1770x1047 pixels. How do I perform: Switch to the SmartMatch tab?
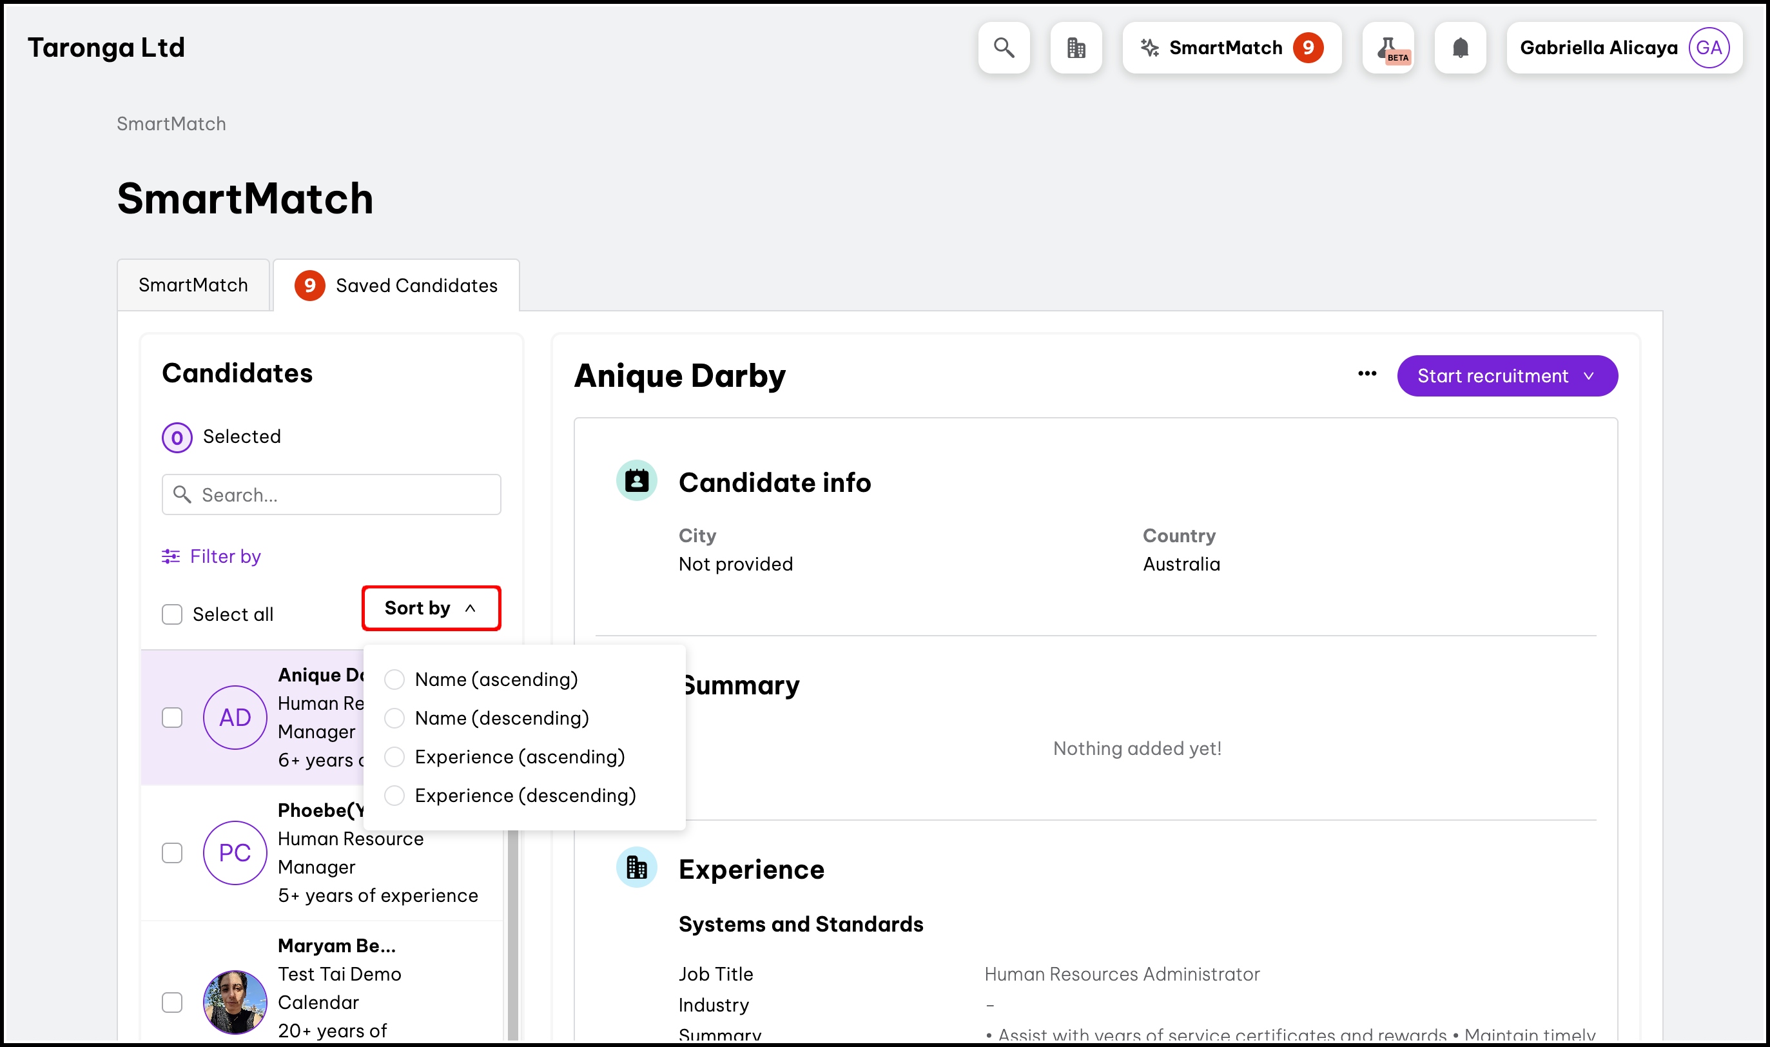click(193, 285)
